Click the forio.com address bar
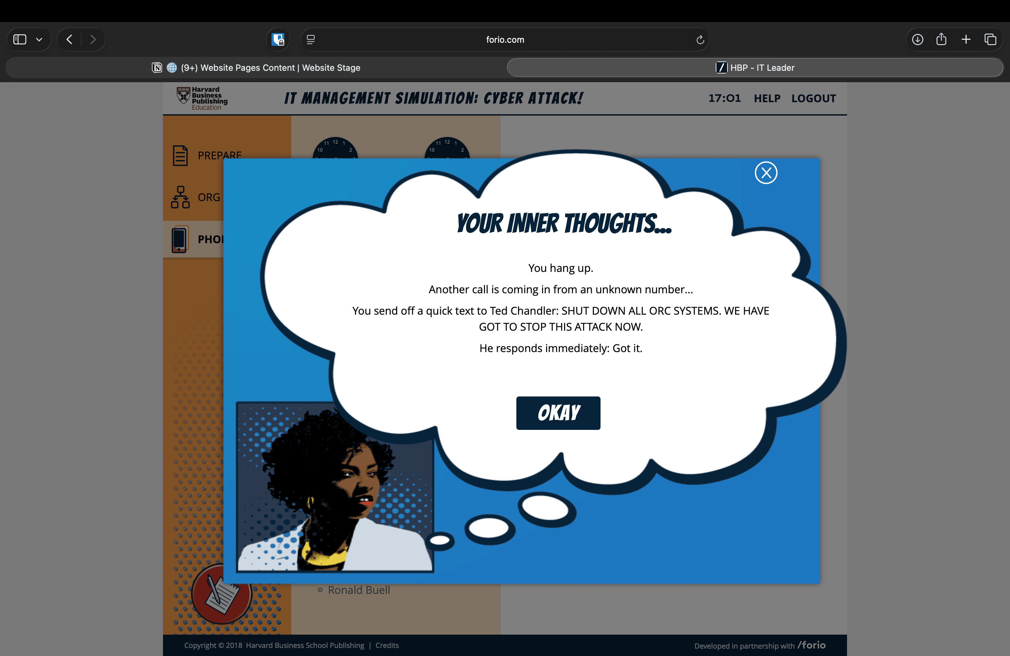This screenshot has width=1010, height=656. pyautogui.click(x=505, y=39)
